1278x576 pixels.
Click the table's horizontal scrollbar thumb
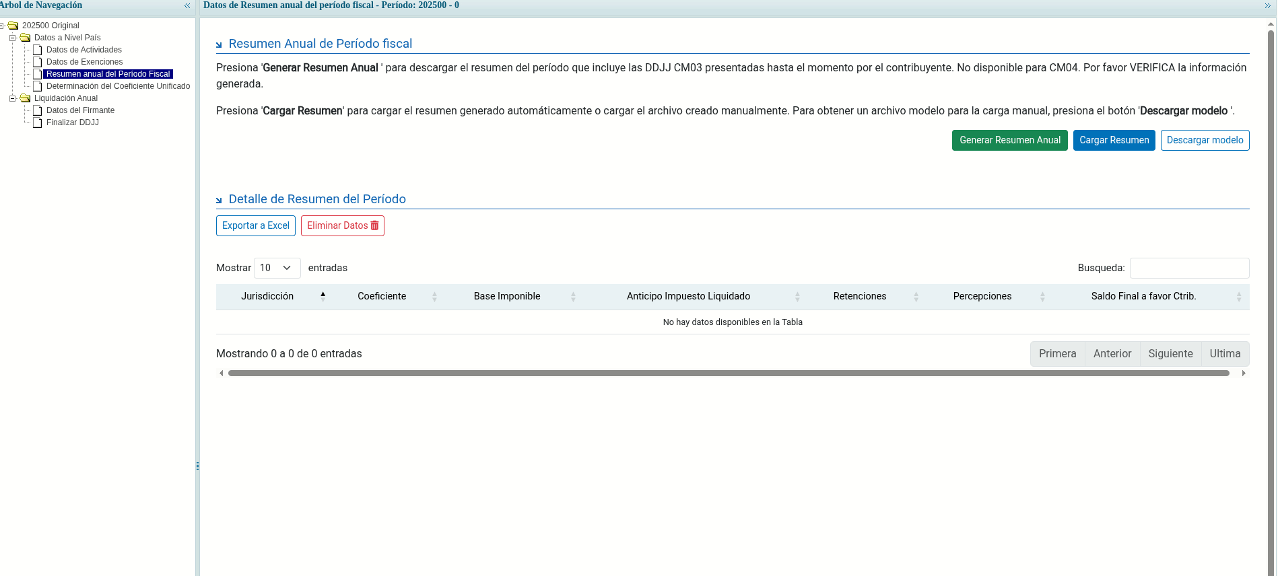click(x=729, y=373)
